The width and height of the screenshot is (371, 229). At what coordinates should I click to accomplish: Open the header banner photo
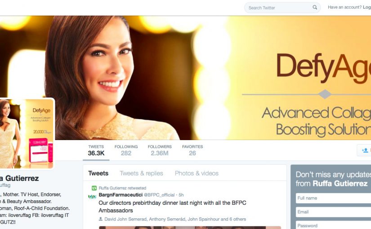pyautogui.click(x=185, y=78)
